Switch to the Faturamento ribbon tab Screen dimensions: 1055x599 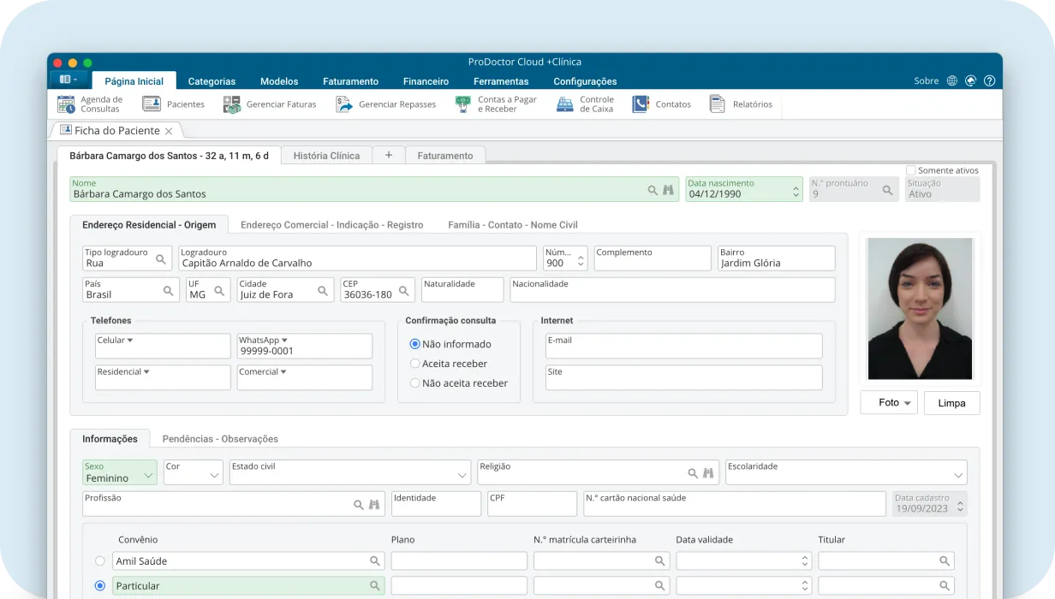click(350, 81)
